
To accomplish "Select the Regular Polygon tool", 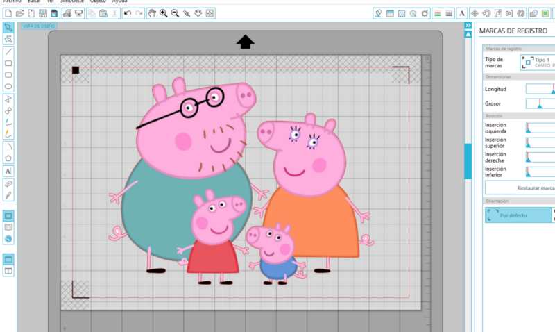I will tap(8, 158).
